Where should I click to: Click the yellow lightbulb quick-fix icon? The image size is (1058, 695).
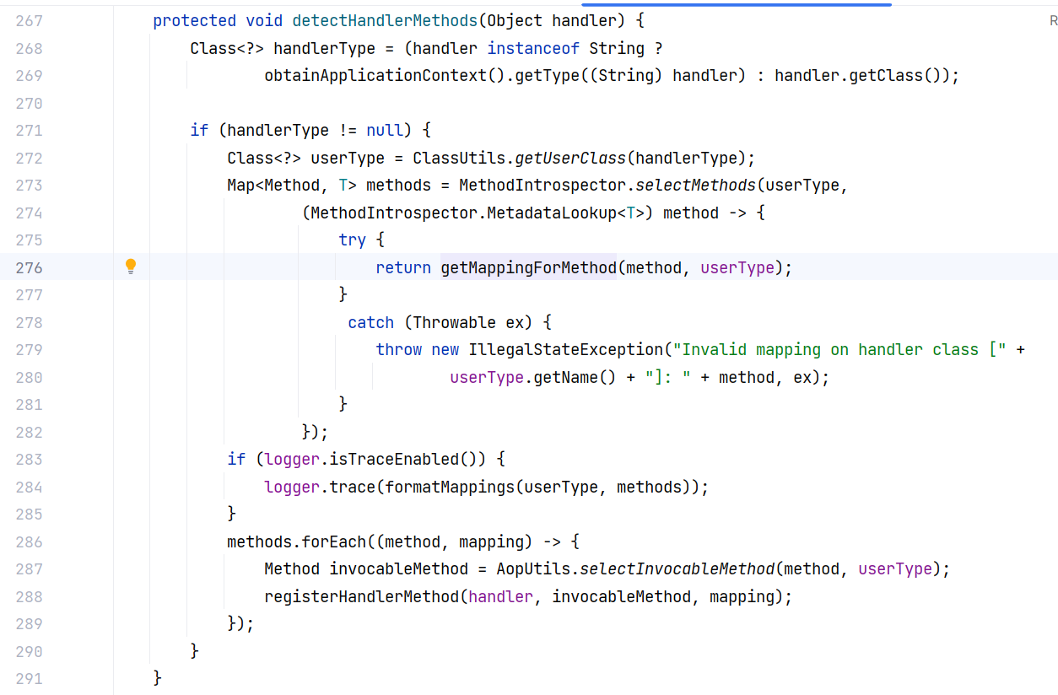coord(131,267)
